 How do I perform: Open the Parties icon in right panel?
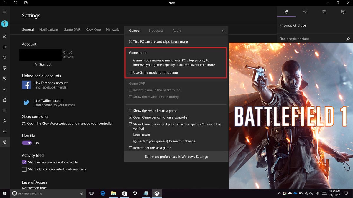pos(305,12)
